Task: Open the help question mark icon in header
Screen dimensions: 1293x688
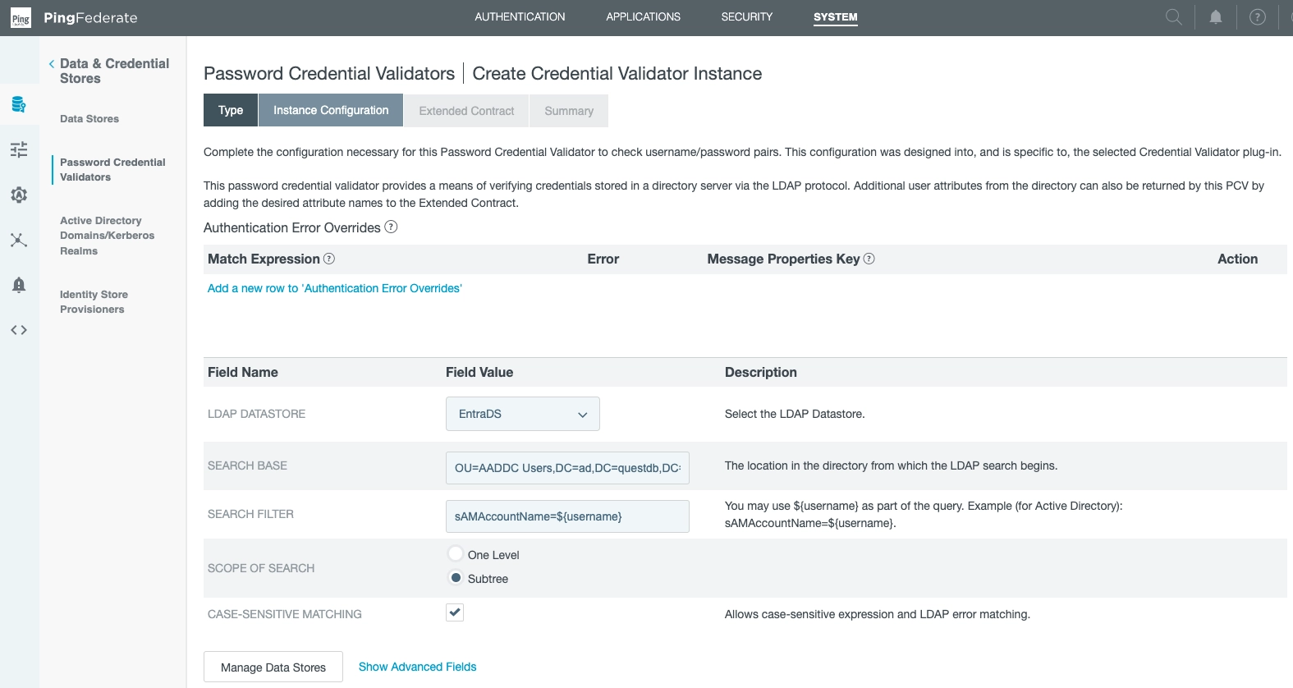Action: (x=1257, y=17)
